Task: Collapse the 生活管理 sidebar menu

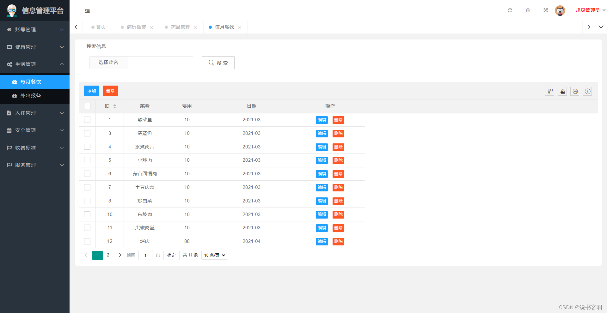Action: click(35, 64)
